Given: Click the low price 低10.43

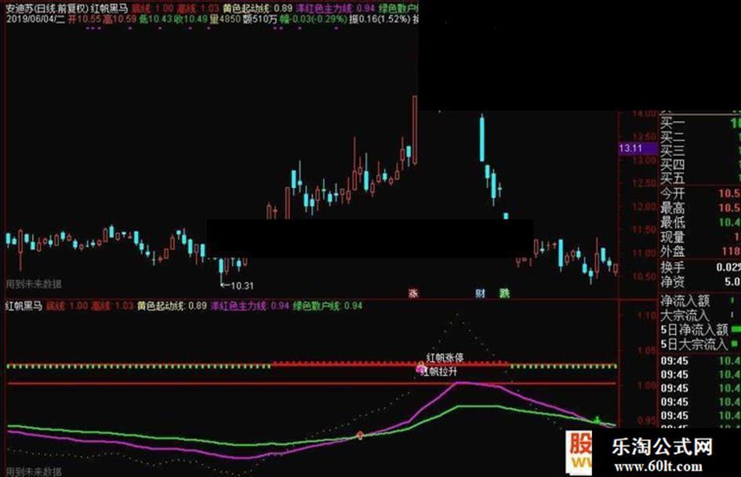Looking at the screenshot, I should click(155, 20).
